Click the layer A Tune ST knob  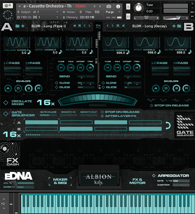(61, 67)
